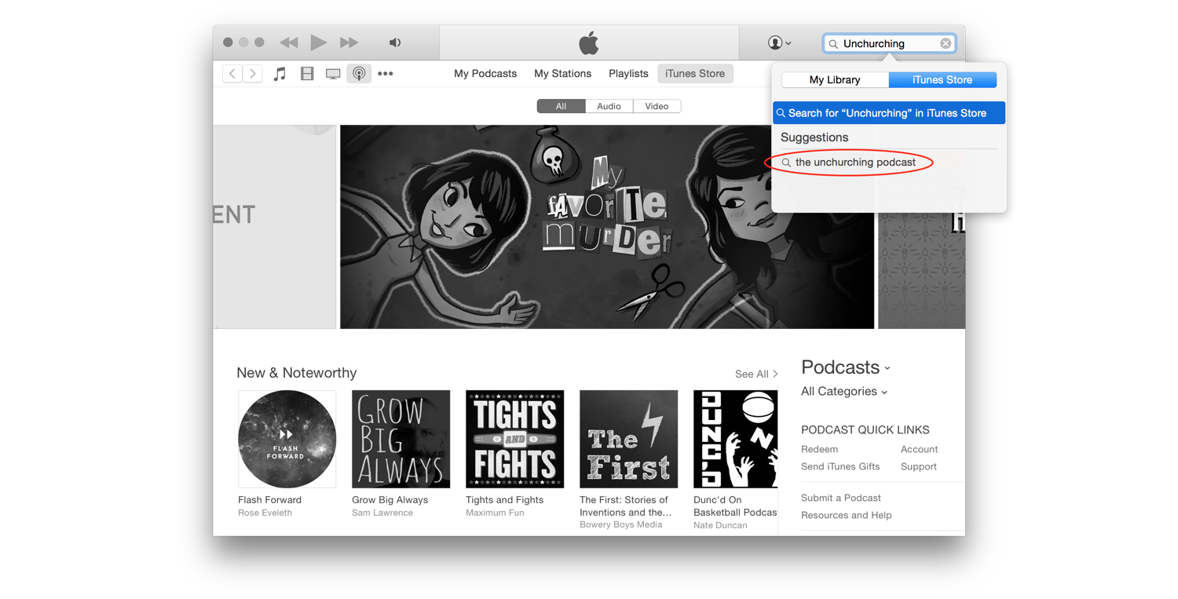Select the All filter segment
The height and width of the screenshot is (599, 1178).
(x=561, y=106)
